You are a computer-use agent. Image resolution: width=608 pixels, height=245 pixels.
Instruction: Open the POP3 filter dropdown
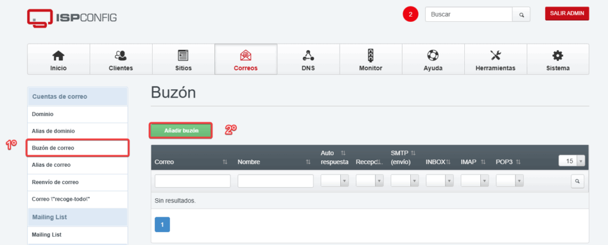tap(510, 181)
